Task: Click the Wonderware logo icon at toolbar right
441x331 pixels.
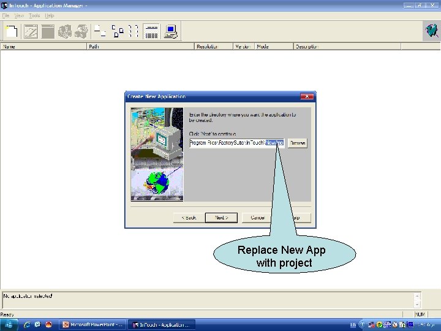Action: click(432, 31)
